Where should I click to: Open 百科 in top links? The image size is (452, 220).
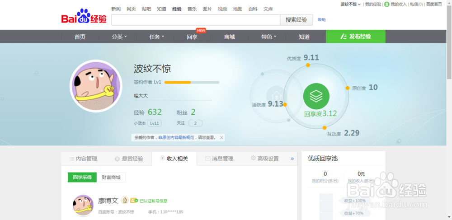pyautogui.click(x=253, y=9)
